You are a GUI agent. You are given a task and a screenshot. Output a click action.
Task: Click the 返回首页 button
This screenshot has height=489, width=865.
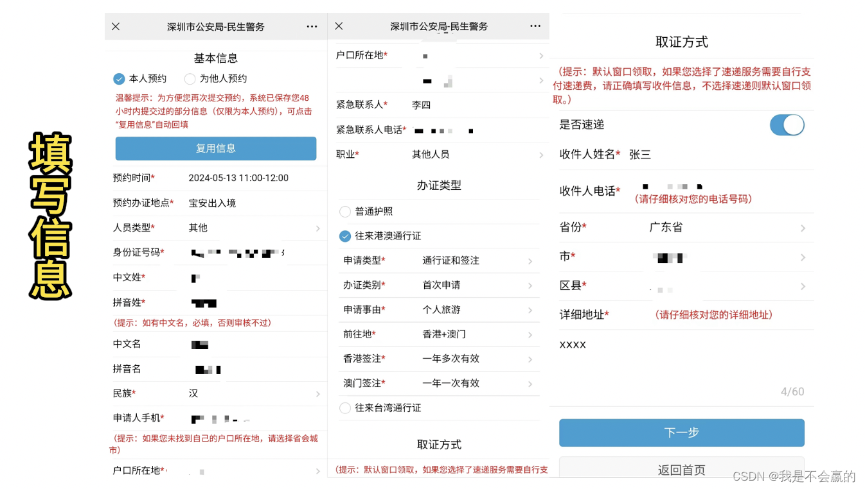coord(682,468)
